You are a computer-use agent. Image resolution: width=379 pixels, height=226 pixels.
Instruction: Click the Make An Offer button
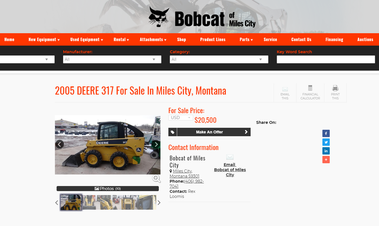[209, 132]
